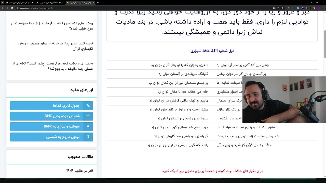Viewport: 326px width, 183px height.
Task: Open the media control icon in toolbar
Action: click(x=314, y=8)
